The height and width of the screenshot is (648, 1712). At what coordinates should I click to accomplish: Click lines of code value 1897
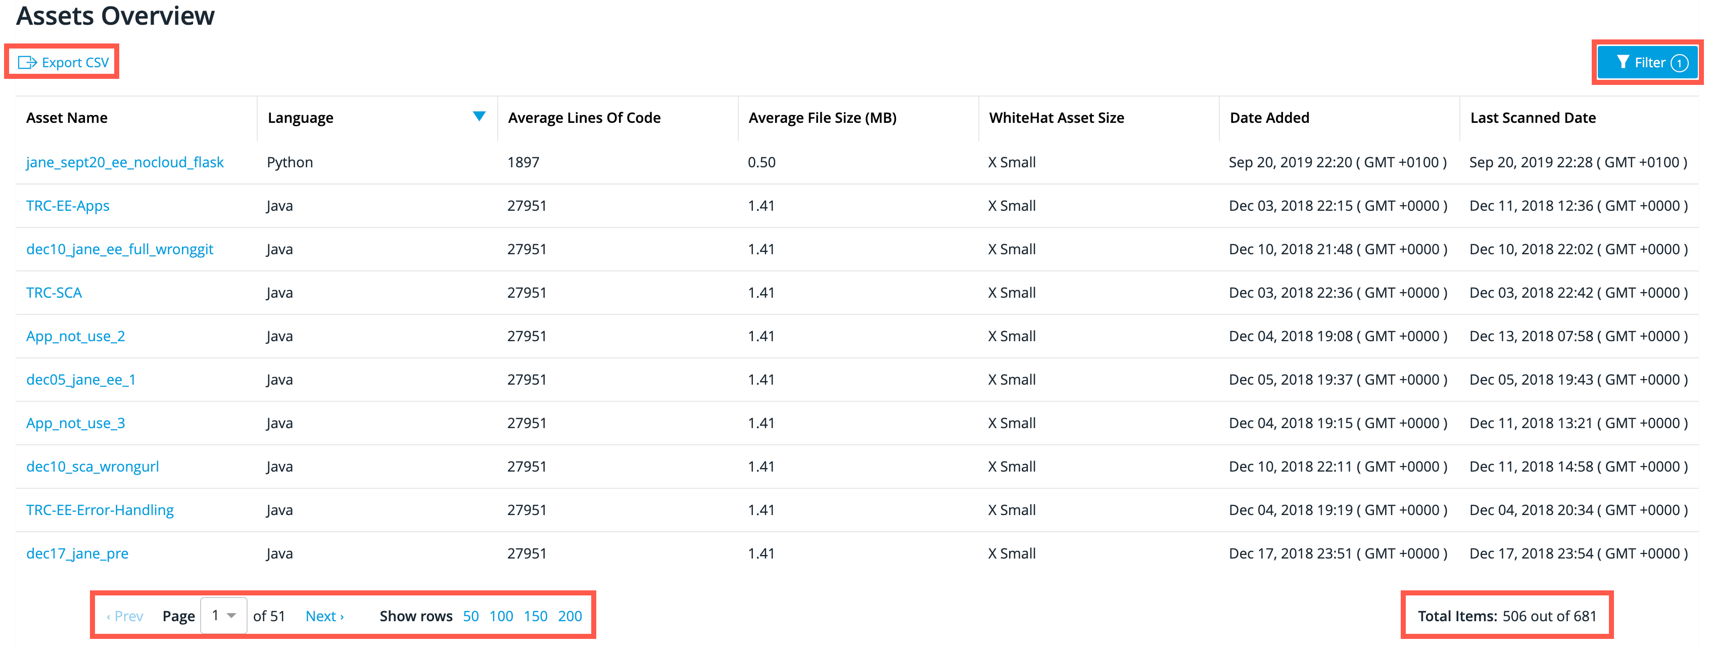click(x=523, y=162)
